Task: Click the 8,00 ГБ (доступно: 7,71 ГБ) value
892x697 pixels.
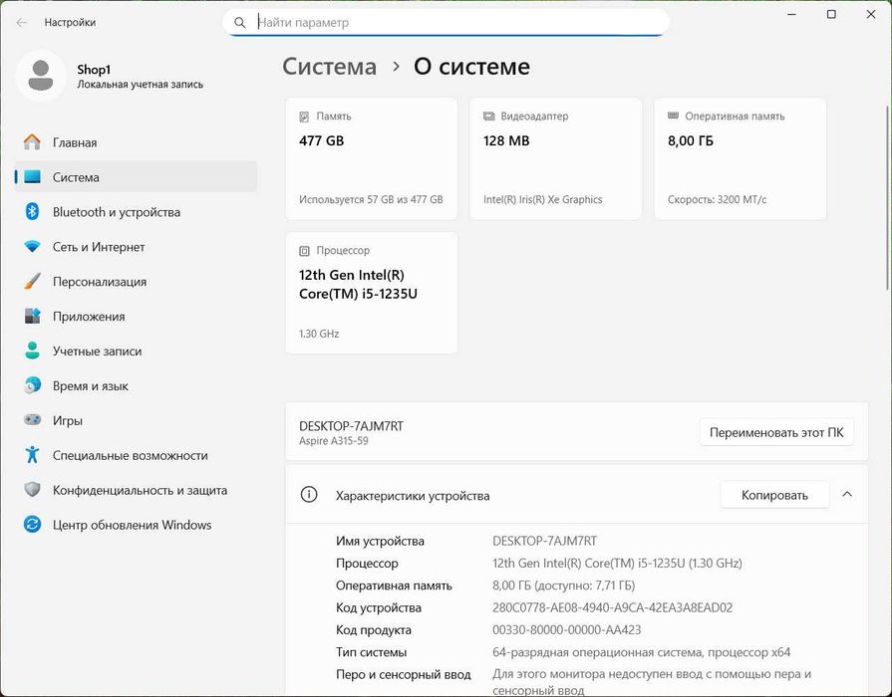Action: (x=564, y=585)
